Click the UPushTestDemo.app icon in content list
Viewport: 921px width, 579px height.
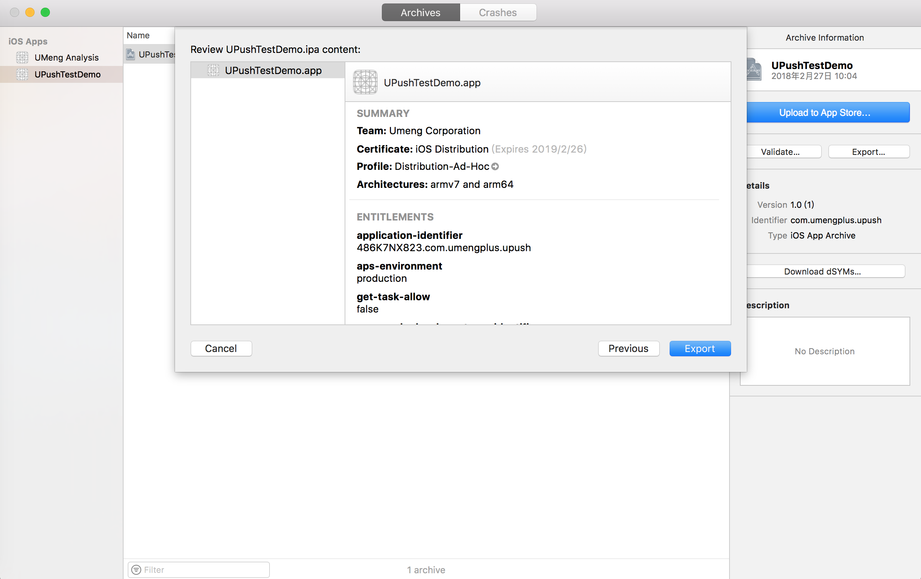tap(213, 71)
